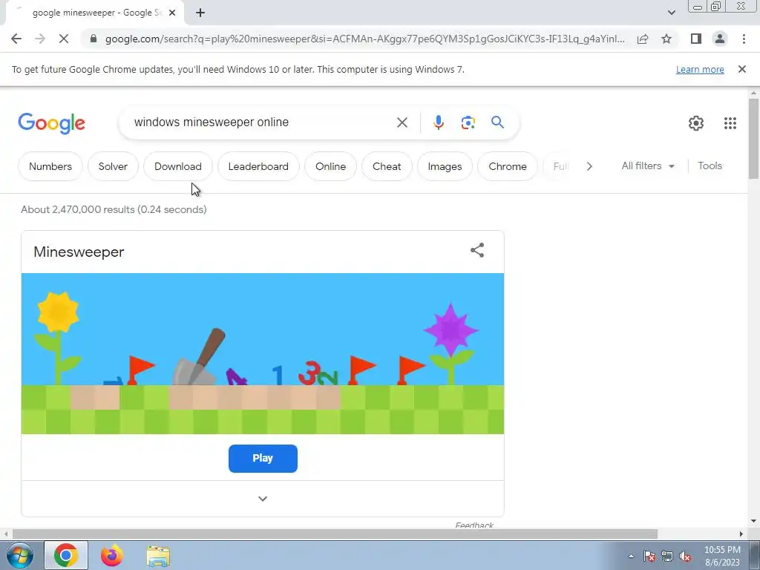Expand the Minesweeper card chevron
This screenshot has width=760, height=570.
tap(262, 499)
